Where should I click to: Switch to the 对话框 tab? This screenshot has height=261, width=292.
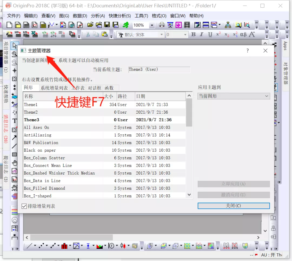pyautogui.click(x=94, y=88)
